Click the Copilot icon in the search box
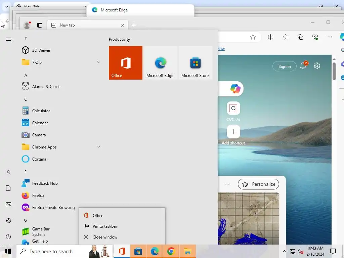 [x=235, y=89]
